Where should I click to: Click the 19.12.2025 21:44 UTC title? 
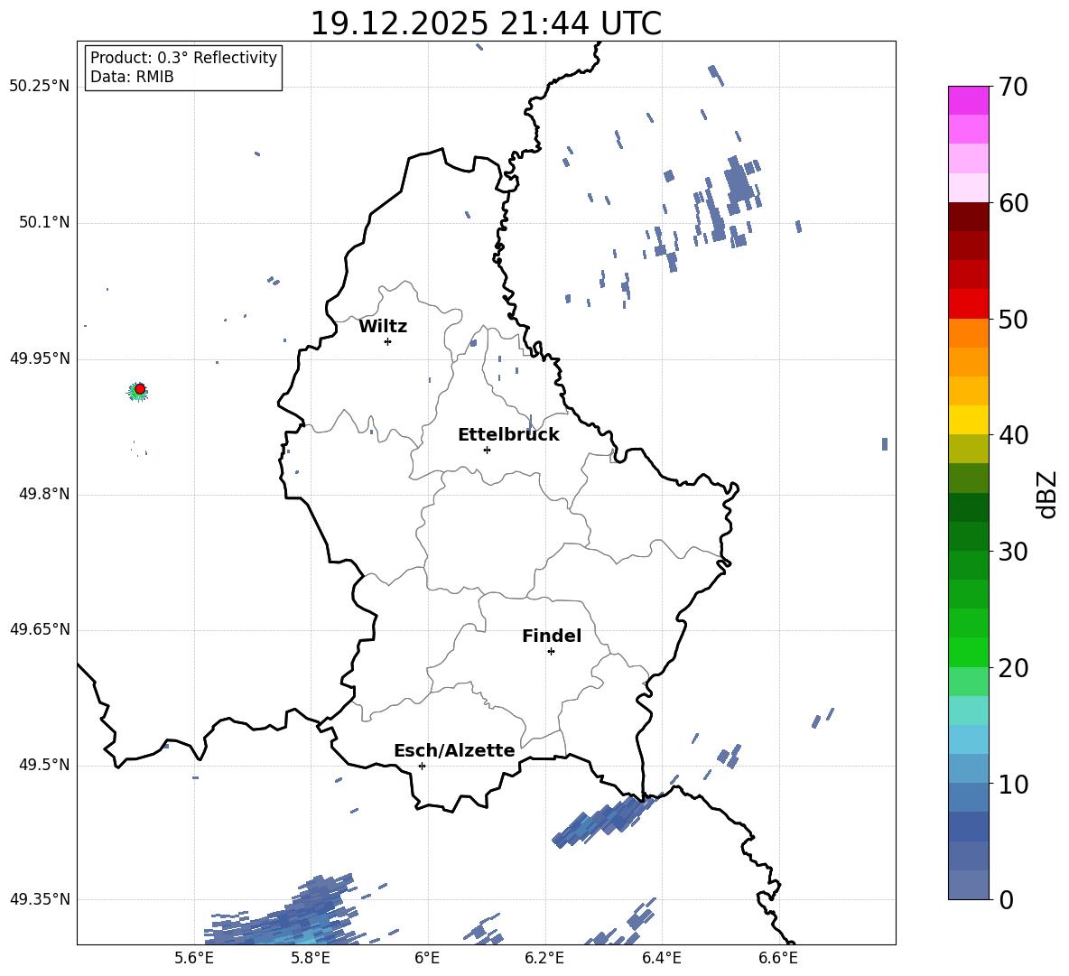[x=486, y=24]
